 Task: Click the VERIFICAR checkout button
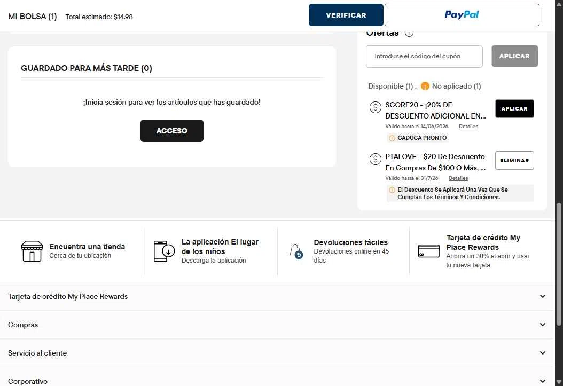point(346,15)
